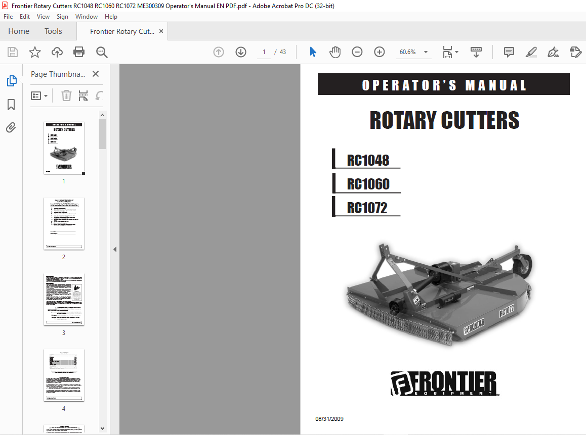Open the Find text magnifier tool
586x435 pixels.
tap(102, 52)
